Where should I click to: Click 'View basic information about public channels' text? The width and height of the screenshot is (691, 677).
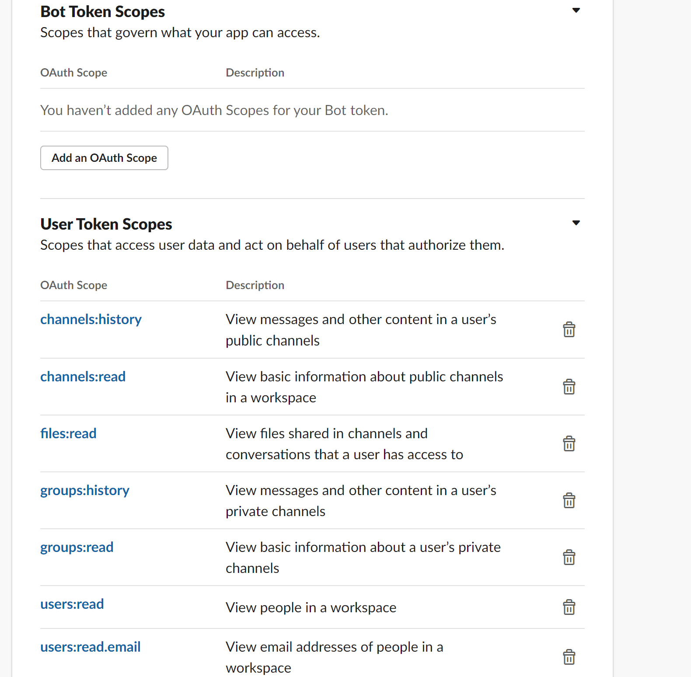(365, 387)
